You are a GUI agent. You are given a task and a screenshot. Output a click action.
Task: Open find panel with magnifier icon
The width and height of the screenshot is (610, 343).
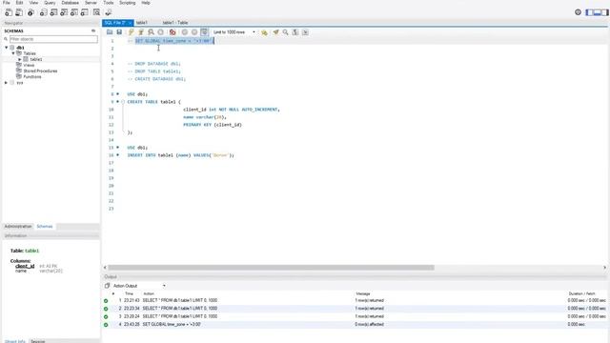(x=286, y=32)
